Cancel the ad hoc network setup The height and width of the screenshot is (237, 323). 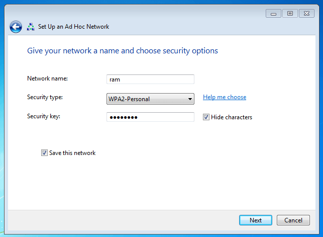pyautogui.click(x=293, y=220)
